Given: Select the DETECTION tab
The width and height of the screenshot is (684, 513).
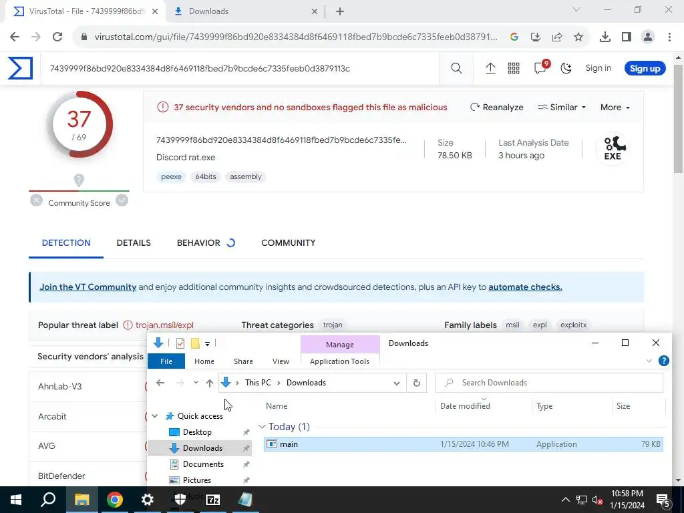Looking at the screenshot, I should [66, 243].
